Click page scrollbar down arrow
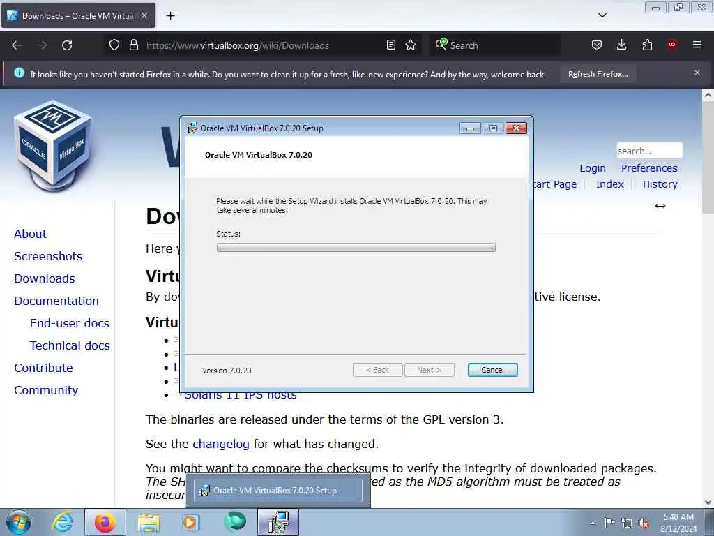Viewport: 714px width, 536px height. 708,502
